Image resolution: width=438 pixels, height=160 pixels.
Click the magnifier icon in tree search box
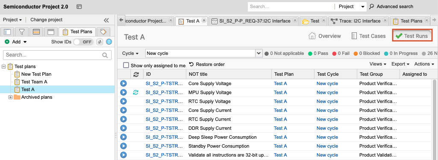(105, 55)
